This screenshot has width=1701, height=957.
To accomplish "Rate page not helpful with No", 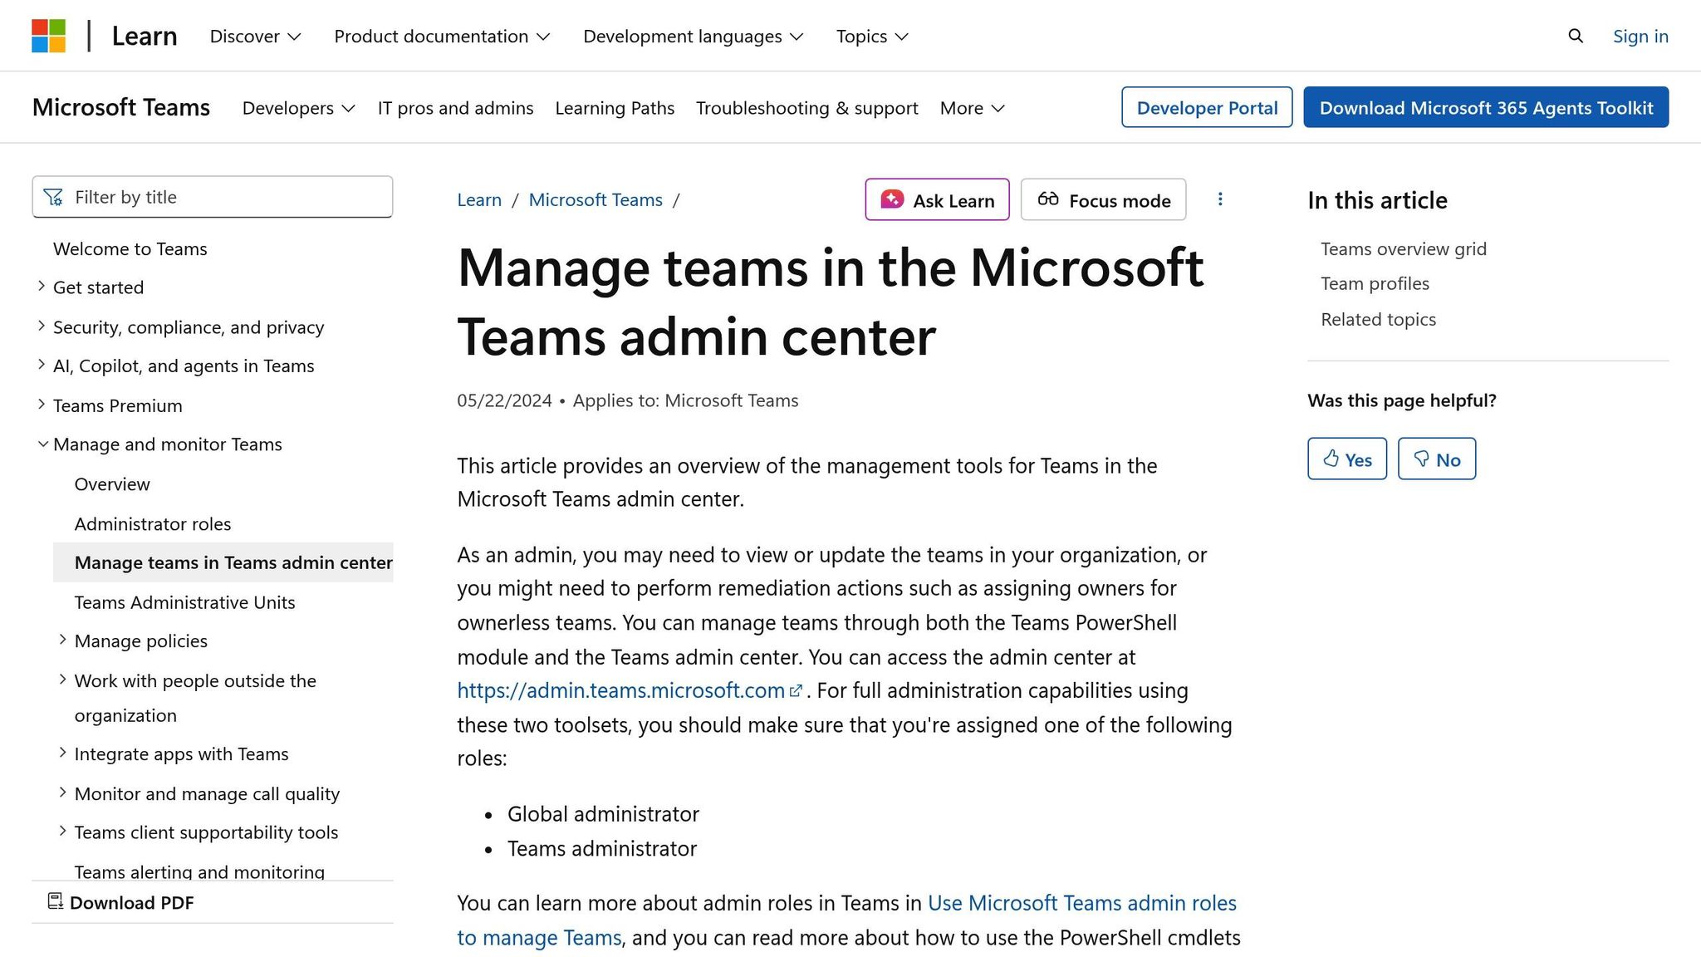I will (x=1437, y=459).
